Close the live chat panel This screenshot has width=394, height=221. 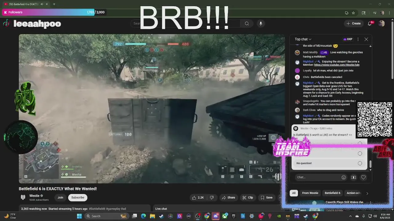pos(366,39)
